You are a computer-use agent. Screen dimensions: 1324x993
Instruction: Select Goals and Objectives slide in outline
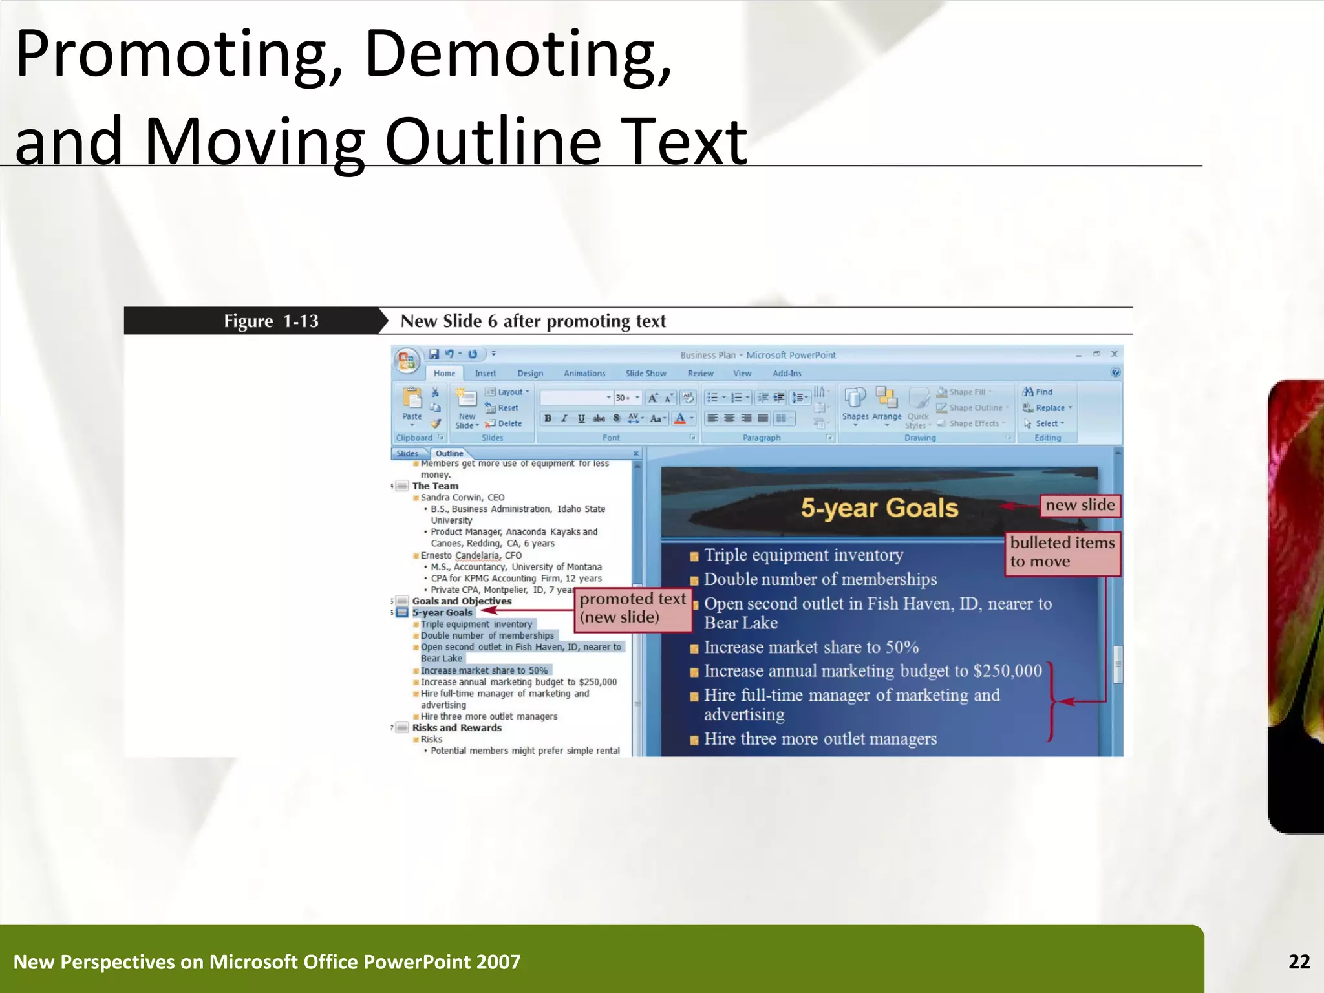coord(462,601)
